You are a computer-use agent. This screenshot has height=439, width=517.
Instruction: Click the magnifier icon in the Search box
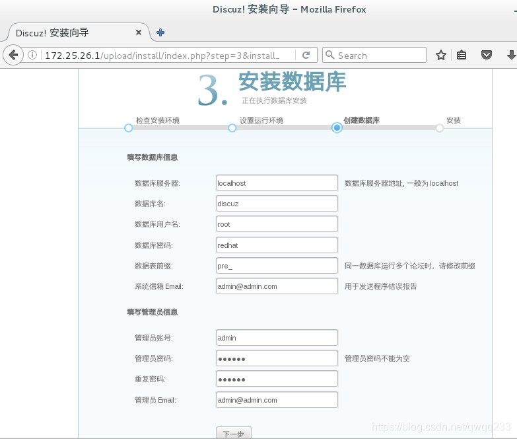(329, 55)
